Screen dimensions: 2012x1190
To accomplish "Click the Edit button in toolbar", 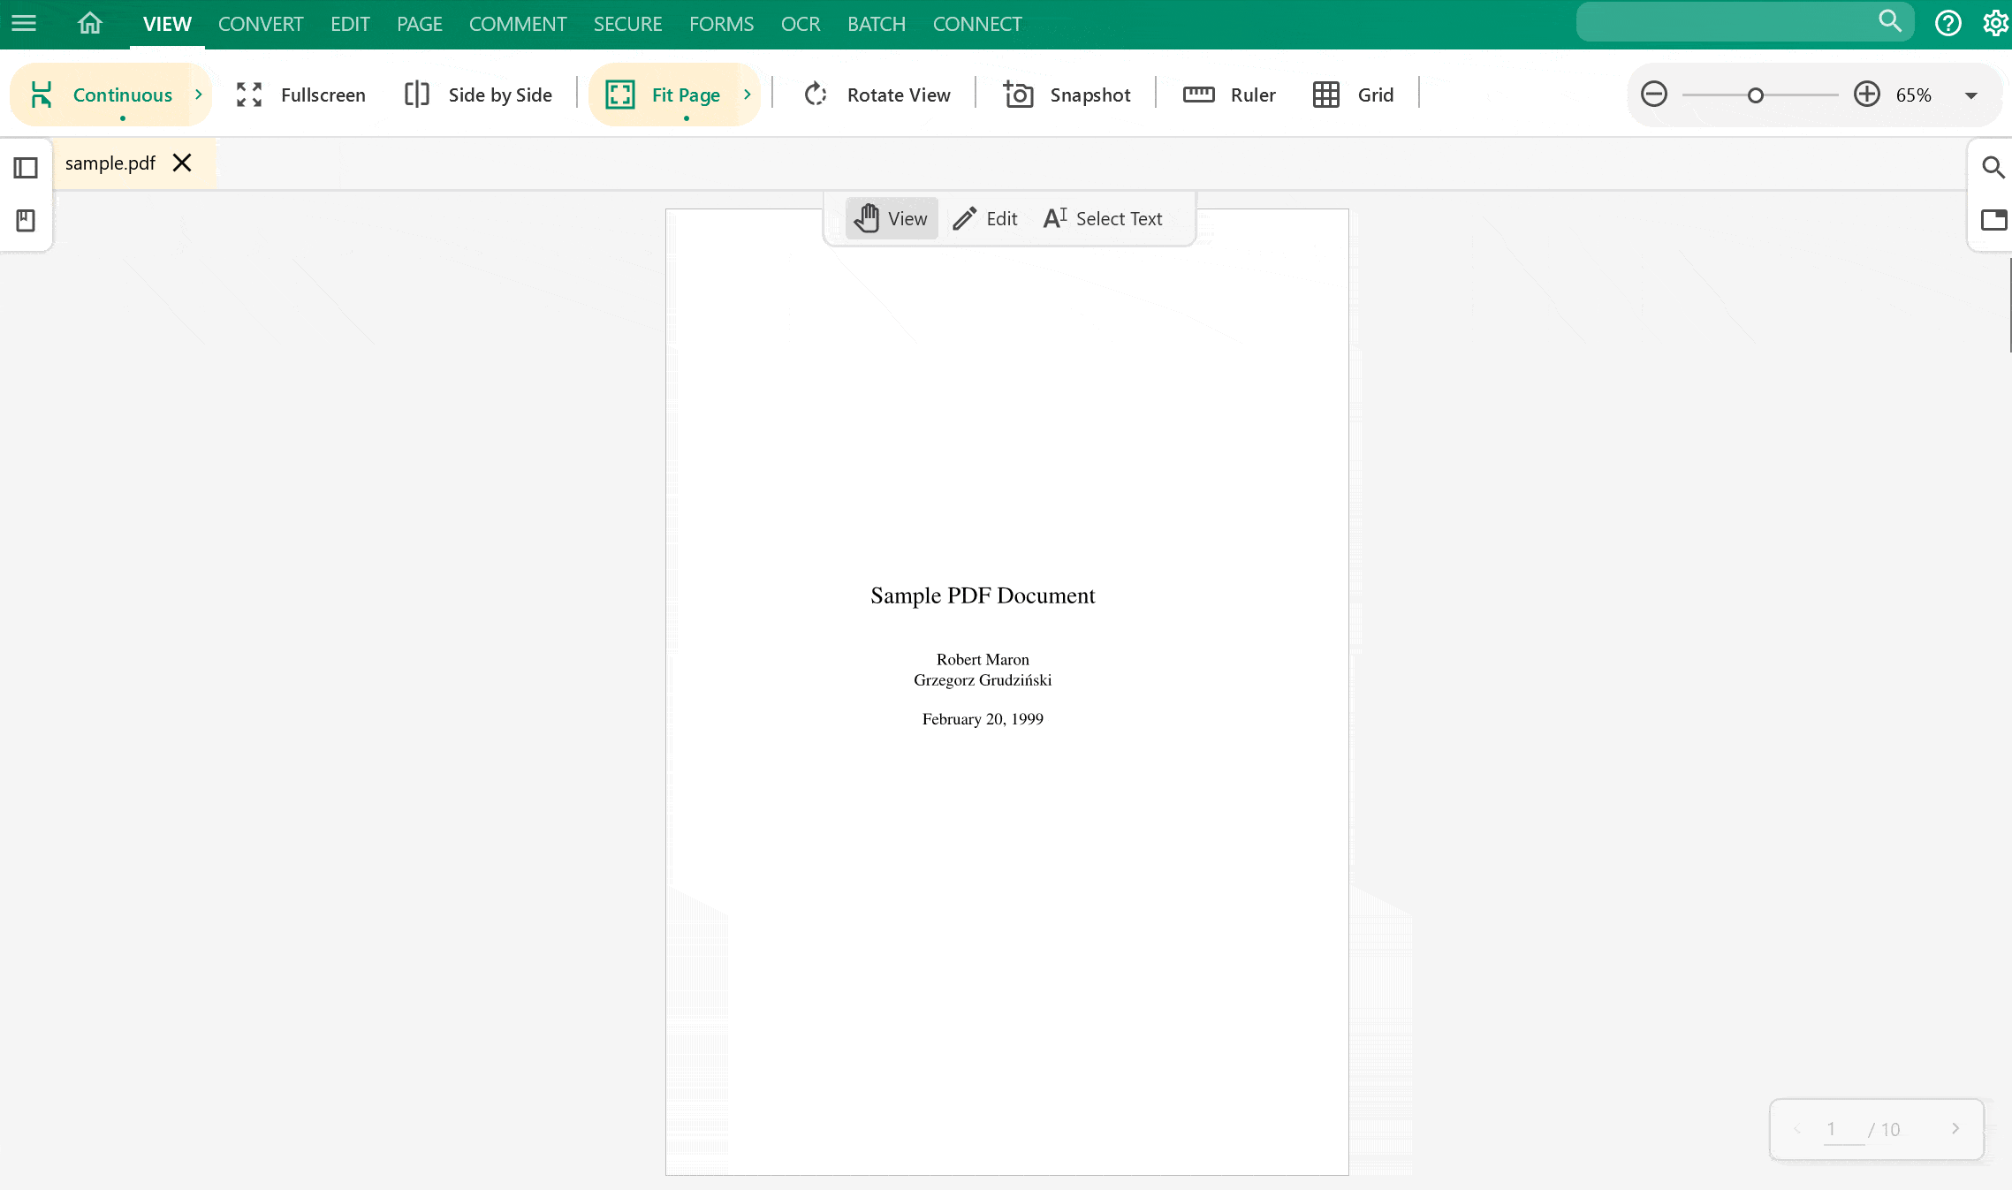I will click(986, 218).
